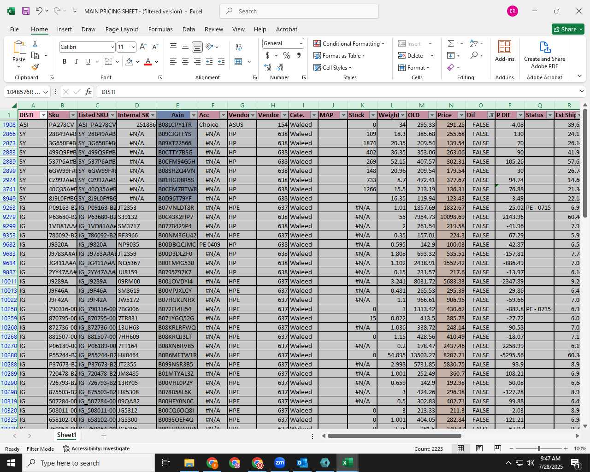Click Accessibility: Investigate in status bar

pos(96,448)
